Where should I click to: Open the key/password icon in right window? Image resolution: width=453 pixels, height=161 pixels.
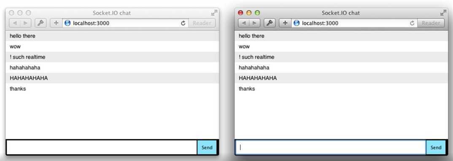coord(270,23)
